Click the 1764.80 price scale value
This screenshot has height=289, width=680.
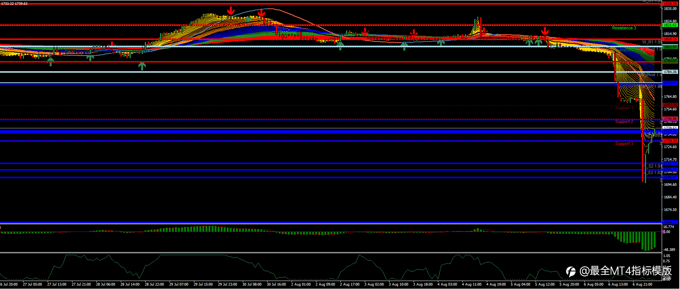point(670,97)
